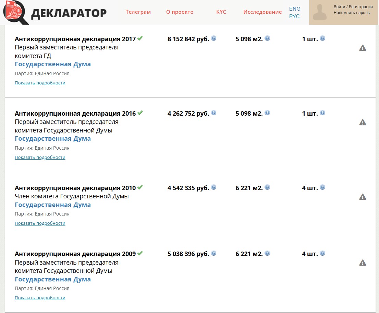Open Государственная Дума link in 2010 declaration

tap(53, 205)
